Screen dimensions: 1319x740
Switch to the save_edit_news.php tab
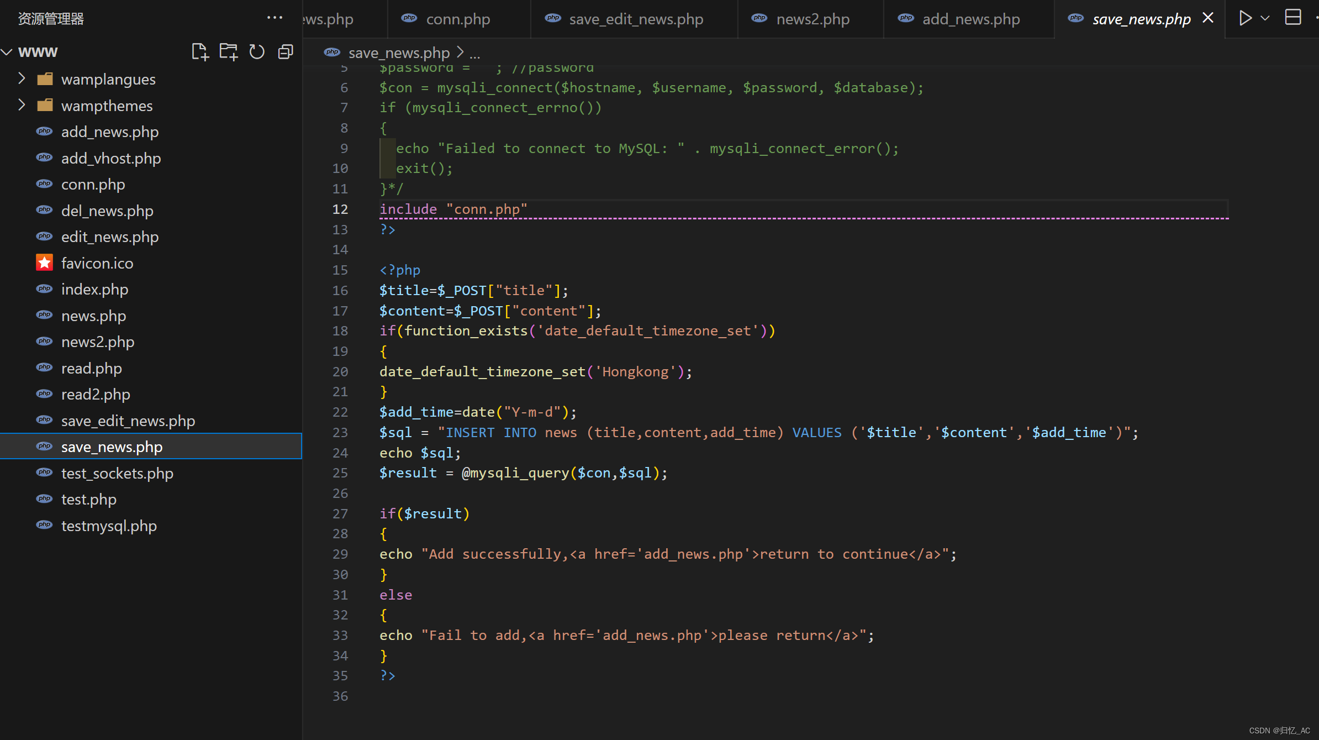pyautogui.click(x=636, y=19)
